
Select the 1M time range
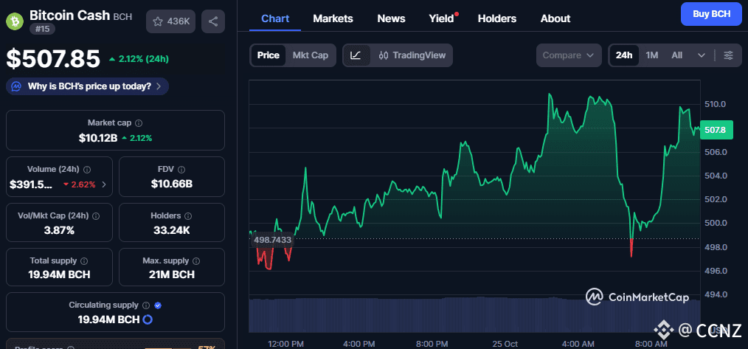pyautogui.click(x=652, y=55)
